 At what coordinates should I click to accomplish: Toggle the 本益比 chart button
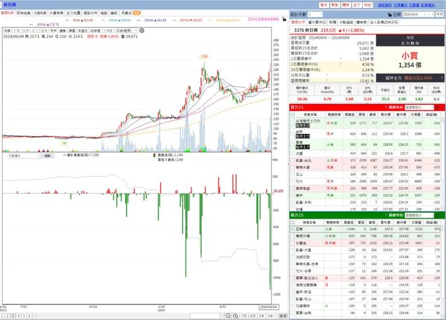coord(83,31)
